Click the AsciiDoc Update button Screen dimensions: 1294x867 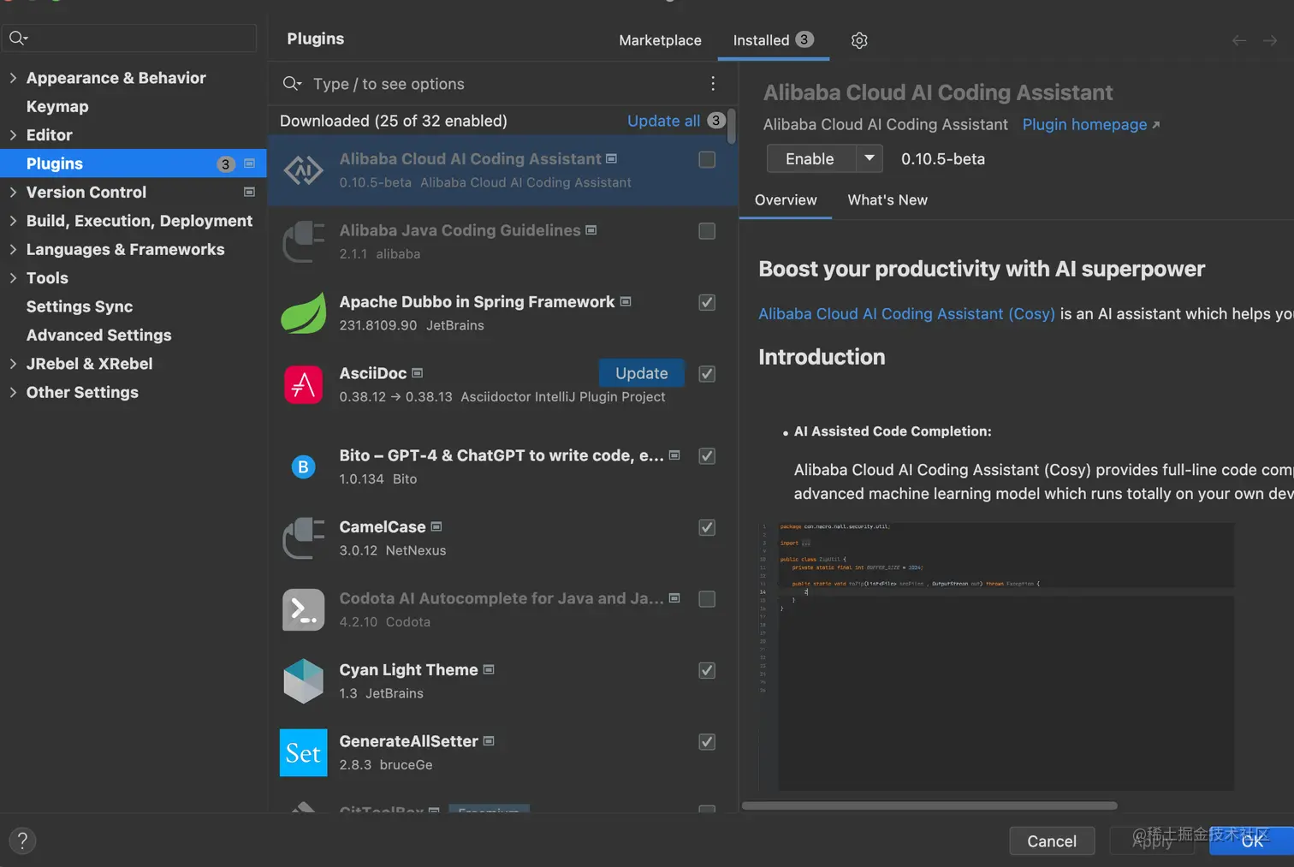tap(641, 373)
